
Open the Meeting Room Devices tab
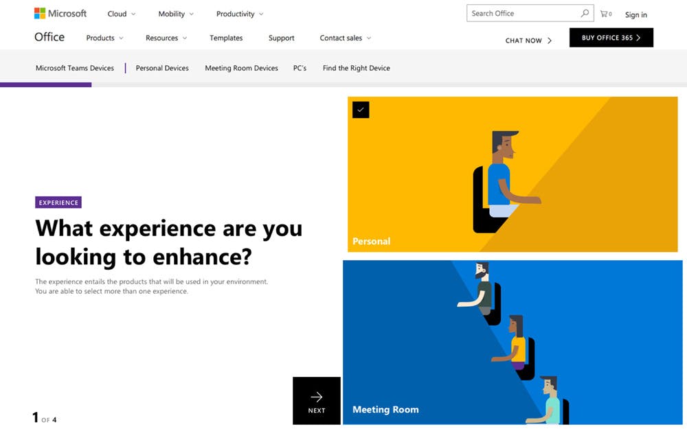click(x=241, y=68)
